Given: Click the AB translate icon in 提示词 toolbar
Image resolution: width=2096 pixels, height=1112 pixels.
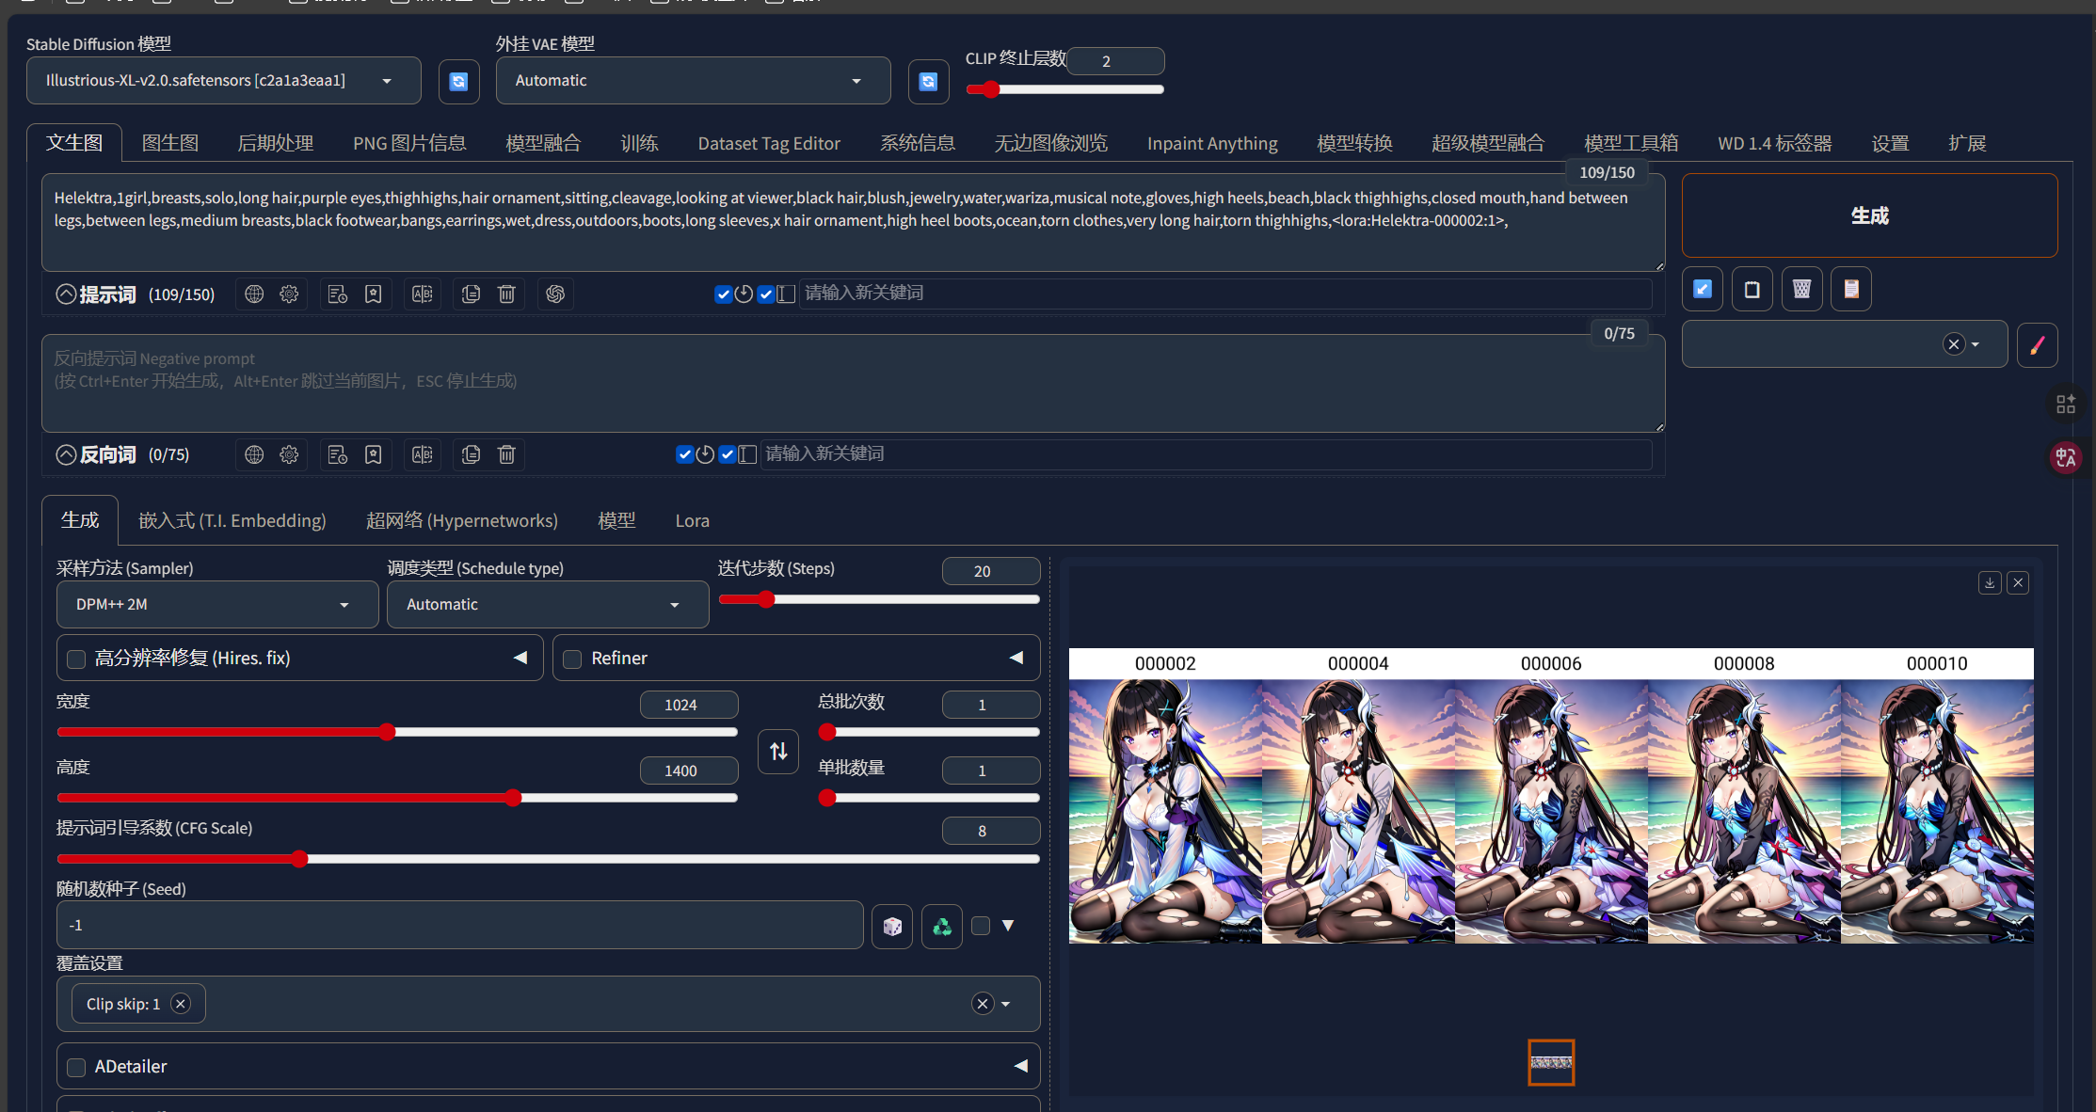Looking at the screenshot, I should click(x=423, y=294).
